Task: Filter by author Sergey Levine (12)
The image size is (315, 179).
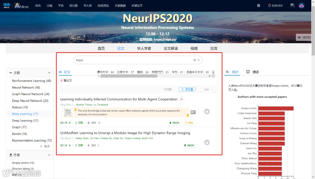Action: tap(23, 163)
